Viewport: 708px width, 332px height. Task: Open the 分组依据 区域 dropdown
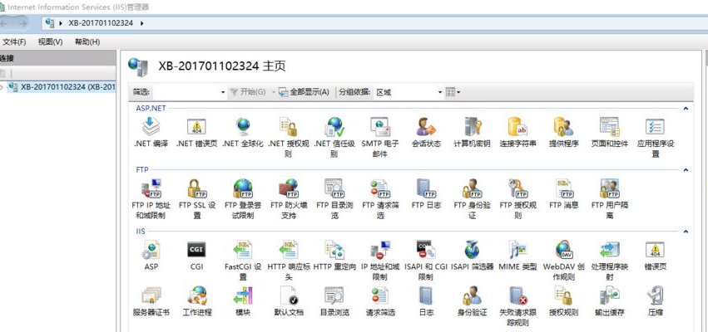tap(408, 92)
